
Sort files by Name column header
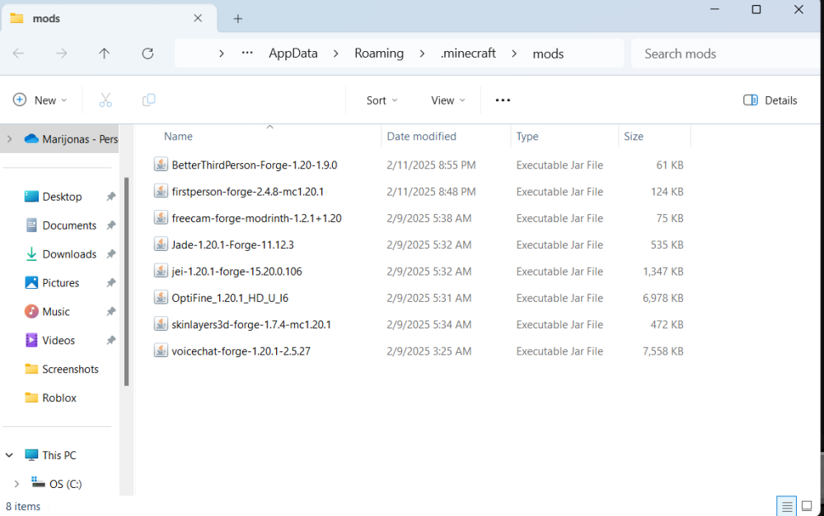coord(178,137)
